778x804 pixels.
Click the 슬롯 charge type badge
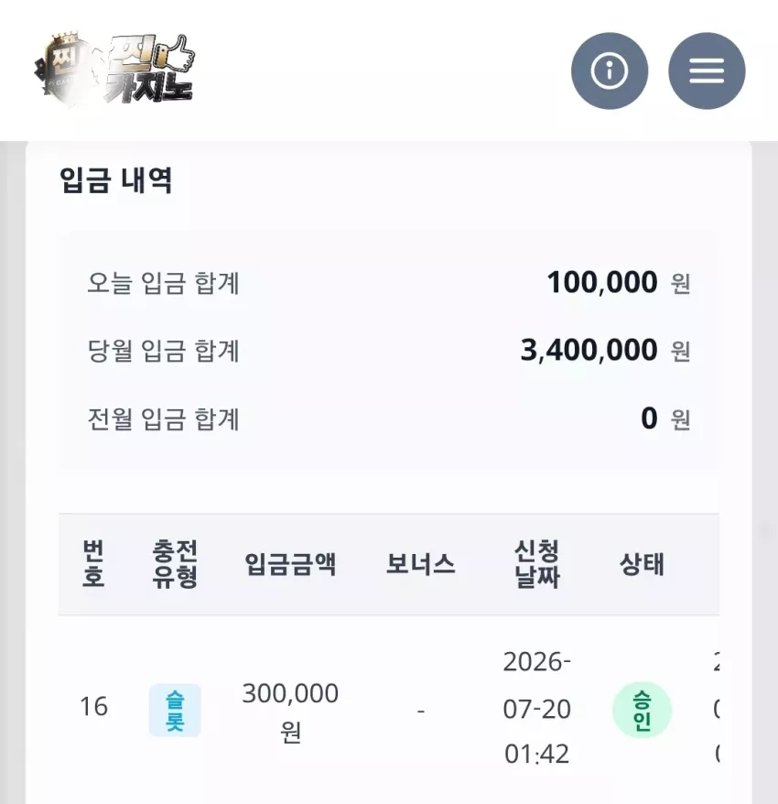point(175,711)
